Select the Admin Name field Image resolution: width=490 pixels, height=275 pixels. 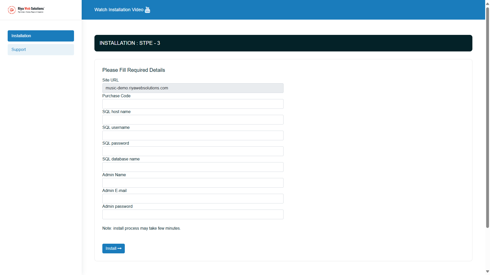point(193,183)
